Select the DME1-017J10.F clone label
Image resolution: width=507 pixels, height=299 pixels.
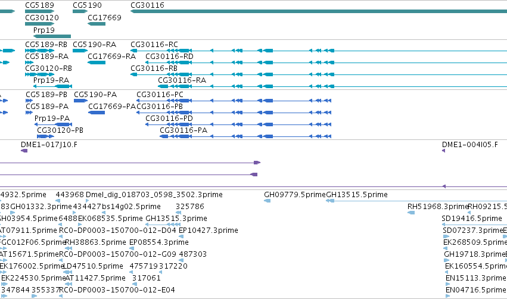[x=49, y=145]
